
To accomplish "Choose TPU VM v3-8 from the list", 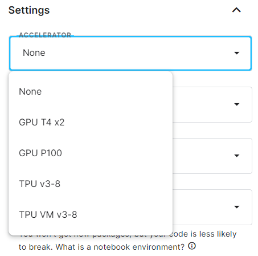I will point(91,215).
